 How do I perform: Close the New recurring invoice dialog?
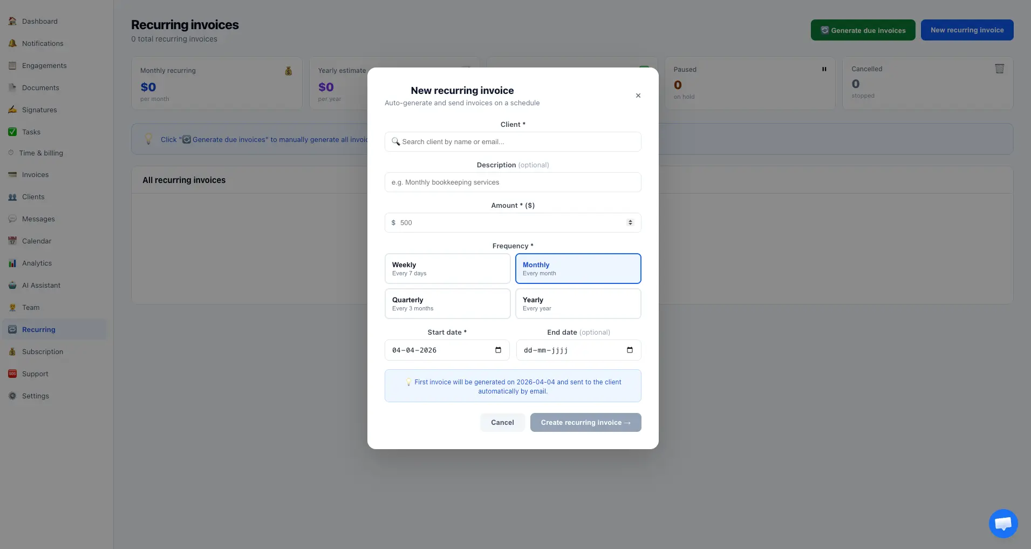638,96
